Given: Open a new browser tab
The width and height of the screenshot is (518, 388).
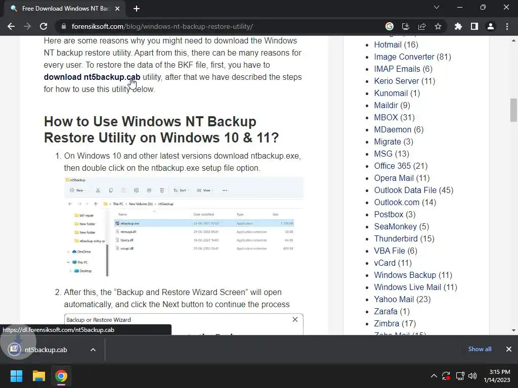Looking at the screenshot, I should pos(137,9).
